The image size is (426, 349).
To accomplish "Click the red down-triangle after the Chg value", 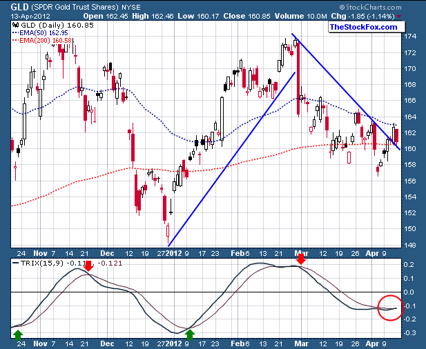I will 398,17.
